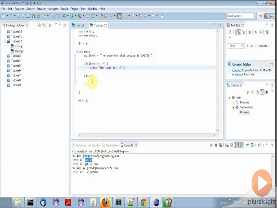Viewport: 277px width, 208px height.
Task: Open Package Explorer View Menu triangle
Action: pos(56,24)
